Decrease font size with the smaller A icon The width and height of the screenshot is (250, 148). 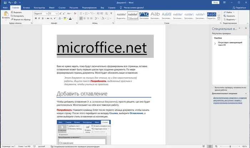[x=64, y=14]
